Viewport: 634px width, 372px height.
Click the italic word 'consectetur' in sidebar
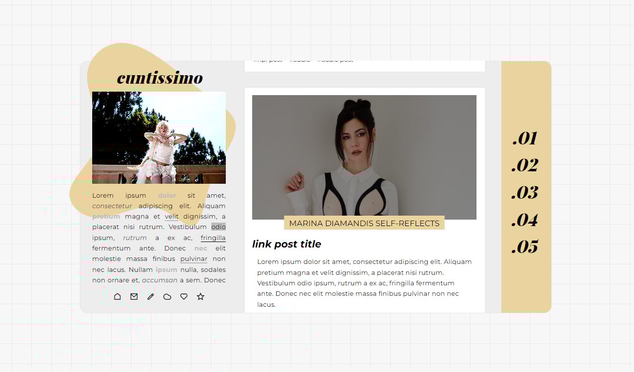coord(112,206)
